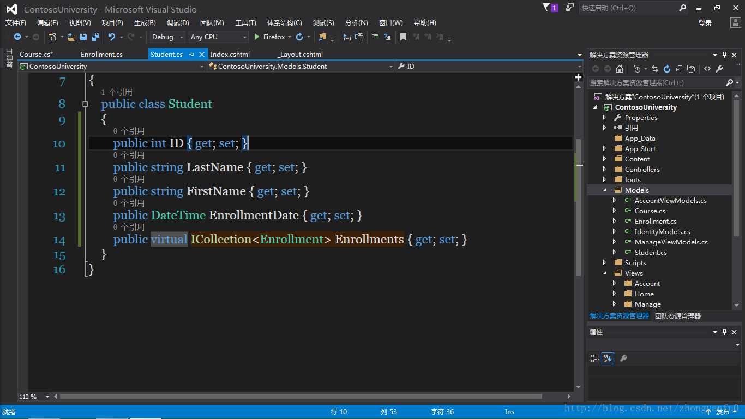Switch to the _Layout.cshtml tab
This screenshot has height=419, width=745.
pos(300,54)
